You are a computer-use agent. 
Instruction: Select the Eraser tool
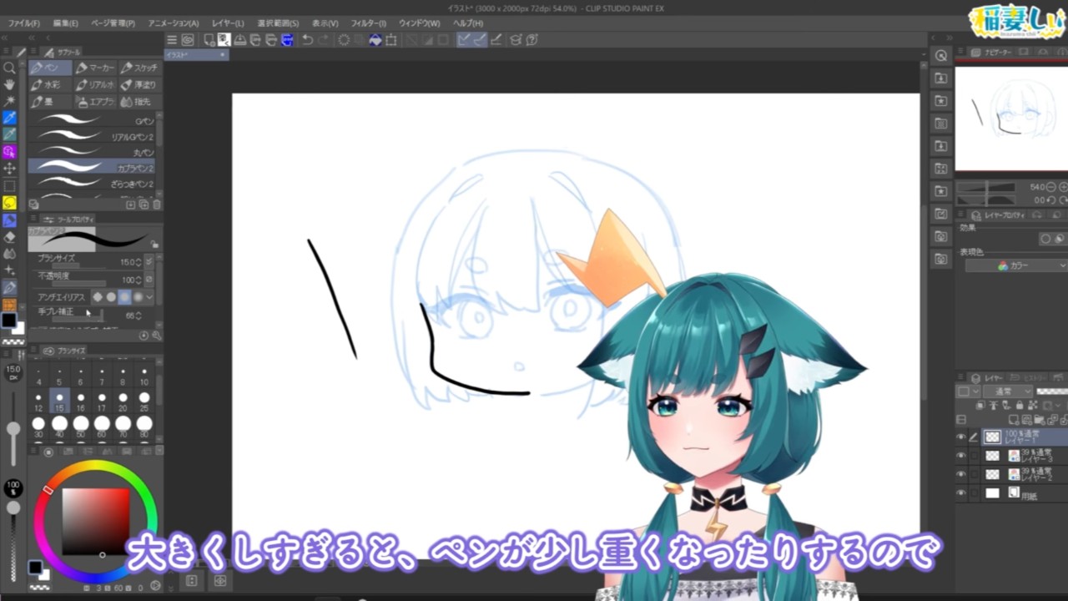10,238
